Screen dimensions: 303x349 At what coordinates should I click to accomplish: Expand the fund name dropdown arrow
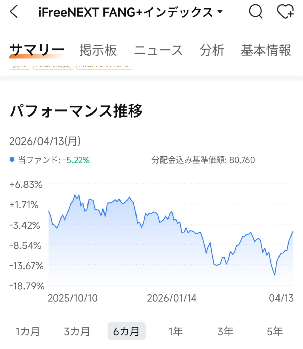(x=220, y=12)
